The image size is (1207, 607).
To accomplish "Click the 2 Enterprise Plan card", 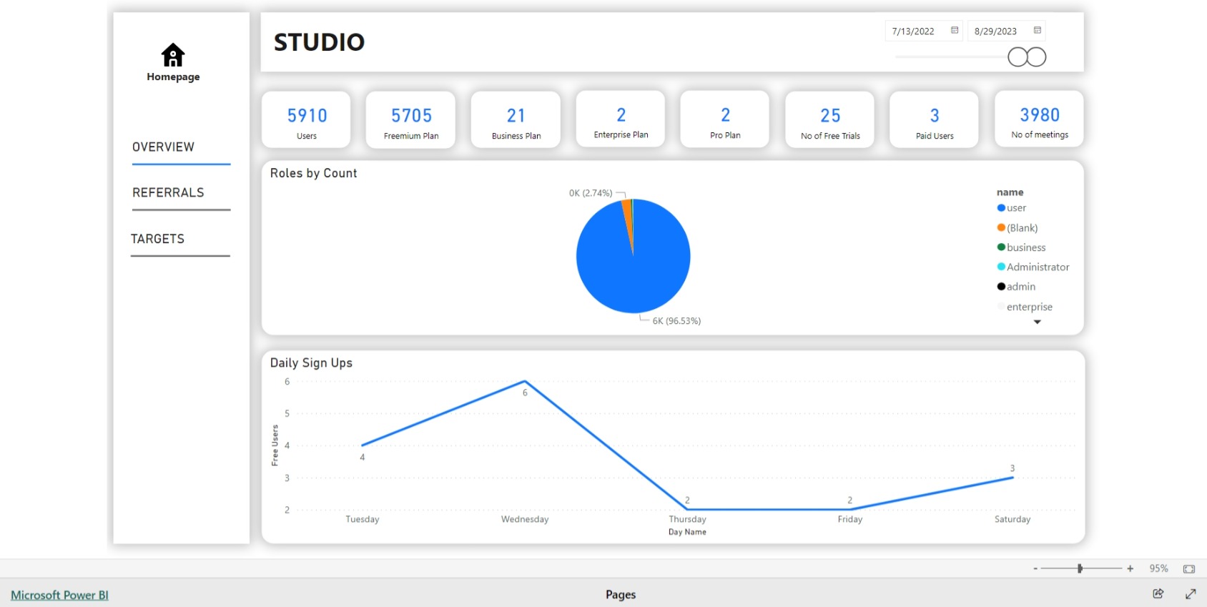I will point(621,119).
